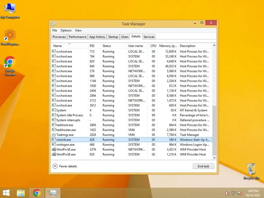
Task: Click PID 2404 cell
Action: coord(93,90)
